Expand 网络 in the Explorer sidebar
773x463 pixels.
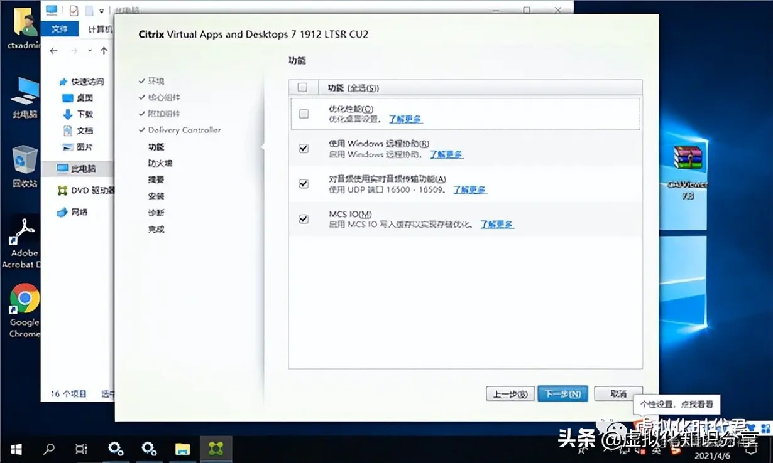[80, 212]
